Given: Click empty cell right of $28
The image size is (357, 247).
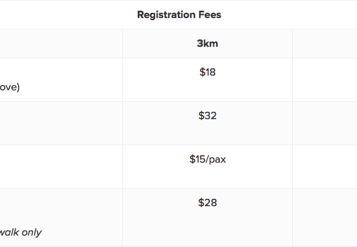Looking at the screenshot, I should [325, 218].
